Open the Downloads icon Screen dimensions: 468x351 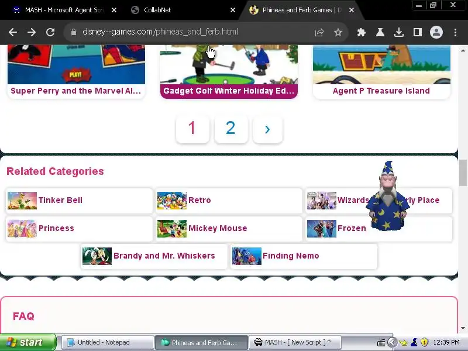399,32
